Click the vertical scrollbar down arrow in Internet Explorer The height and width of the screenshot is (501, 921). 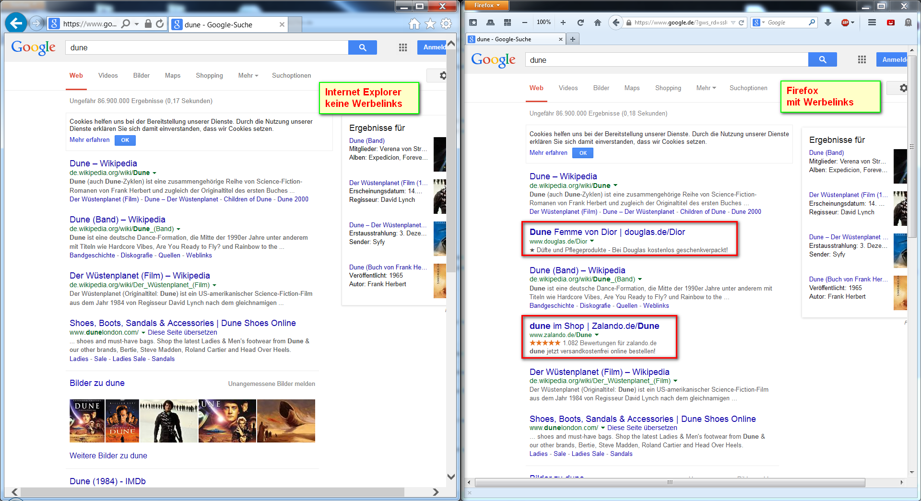click(451, 477)
